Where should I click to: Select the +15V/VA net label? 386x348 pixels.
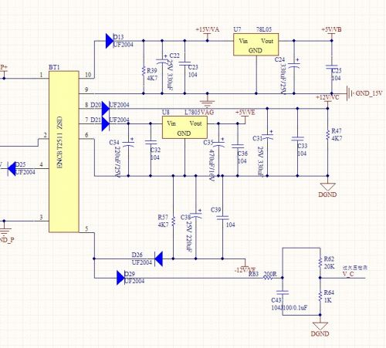click(x=208, y=29)
